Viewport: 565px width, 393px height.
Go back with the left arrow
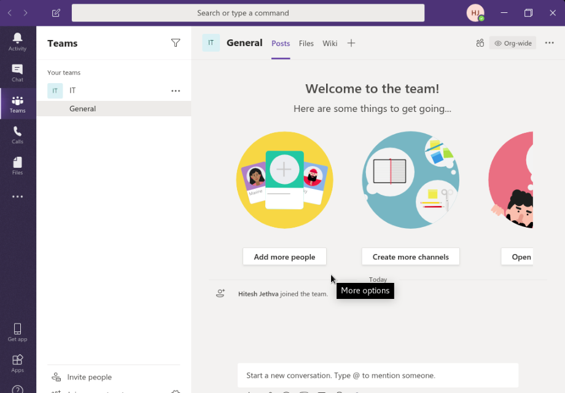tap(10, 13)
